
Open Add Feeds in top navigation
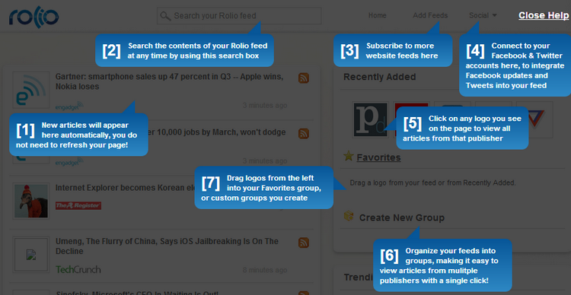pos(430,16)
